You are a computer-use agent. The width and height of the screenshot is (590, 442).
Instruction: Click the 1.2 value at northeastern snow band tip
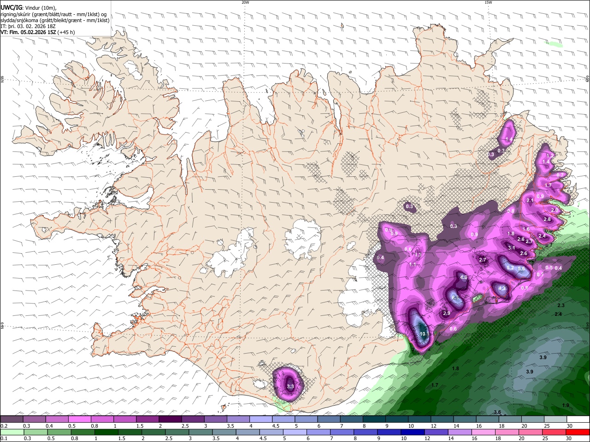pos(549,156)
